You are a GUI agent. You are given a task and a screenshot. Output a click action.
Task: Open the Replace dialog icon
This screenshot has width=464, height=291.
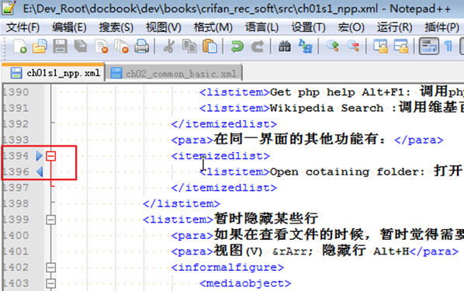click(305, 47)
